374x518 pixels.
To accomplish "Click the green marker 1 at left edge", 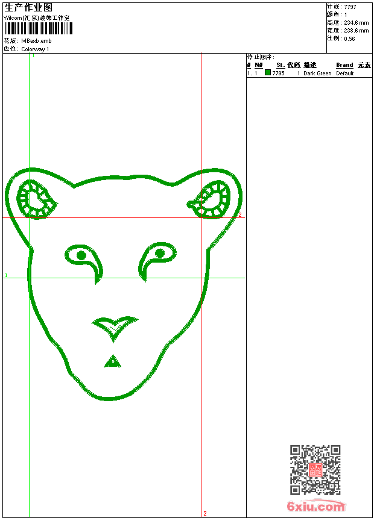I will click(x=6, y=275).
